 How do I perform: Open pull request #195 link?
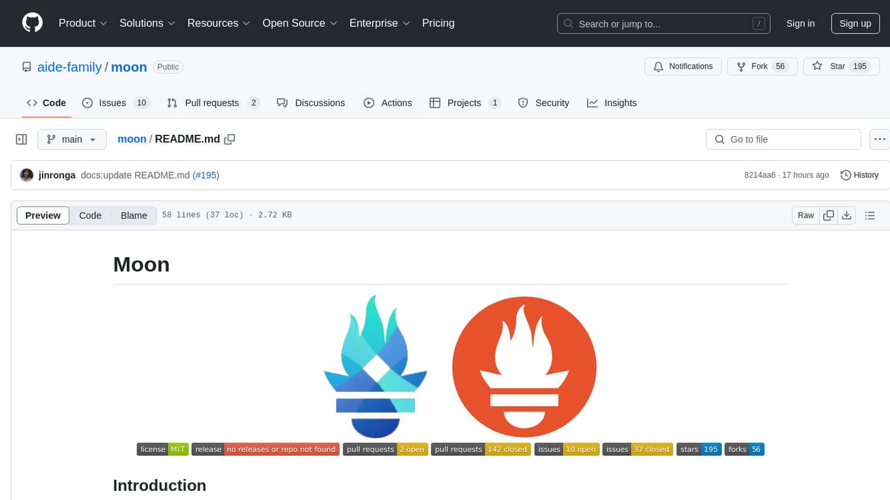click(x=206, y=175)
